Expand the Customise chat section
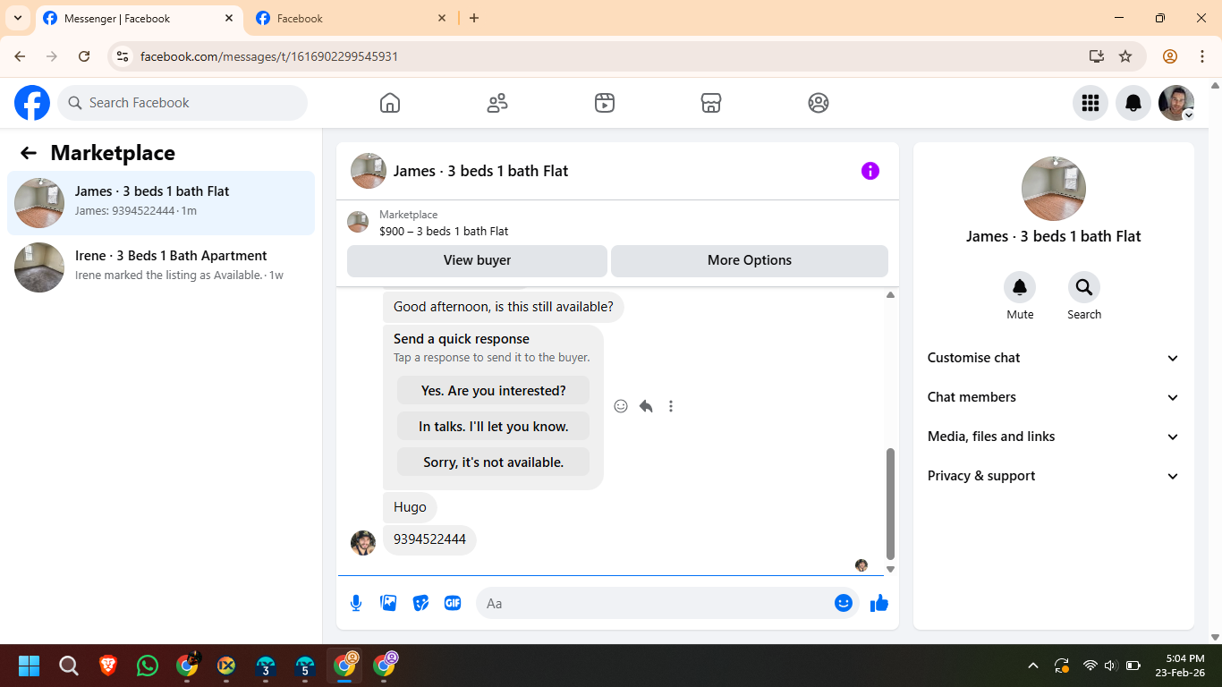The height and width of the screenshot is (687, 1222). coord(1054,358)
